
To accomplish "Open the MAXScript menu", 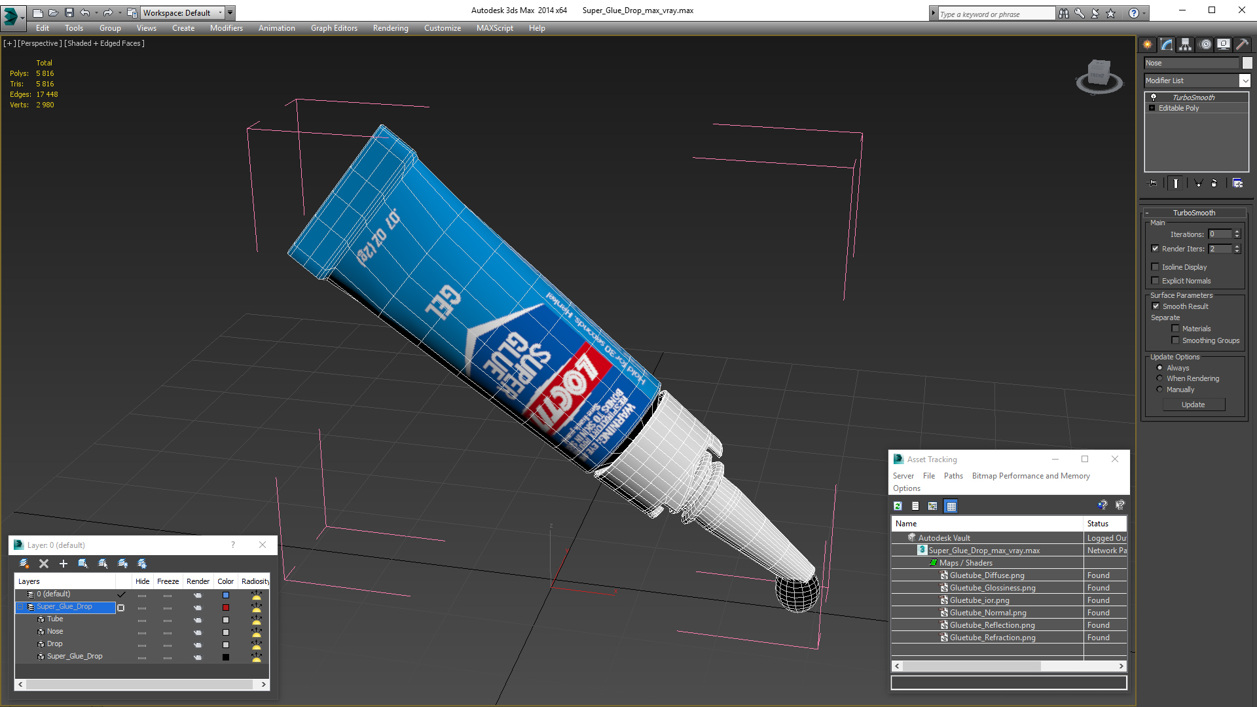I will [494, 28].
